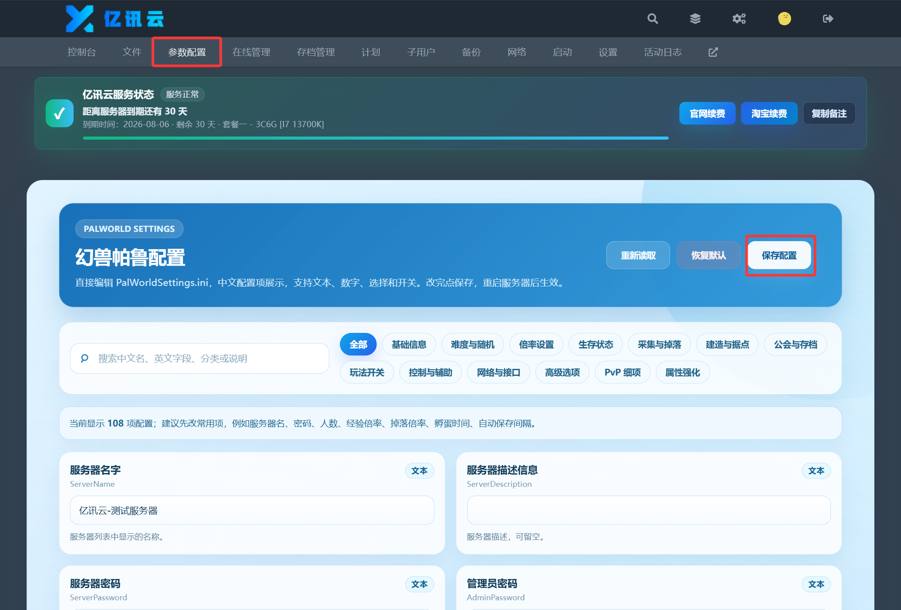Image resolution: width=901 pixels, height=610 pixels.
Task: Open the 启动 tab
Action: (562, 52)
